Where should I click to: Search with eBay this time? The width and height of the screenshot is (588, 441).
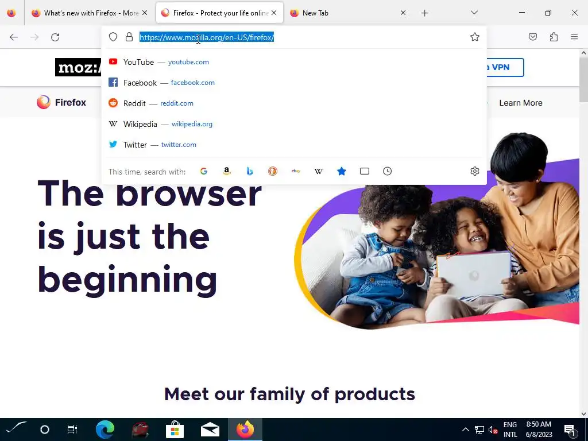click(296, 171)
